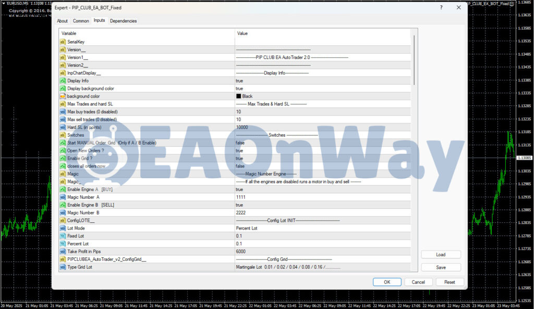Toggle closes all orders now value
Viewport: 534px width, 309px height.
coord(323,166)
